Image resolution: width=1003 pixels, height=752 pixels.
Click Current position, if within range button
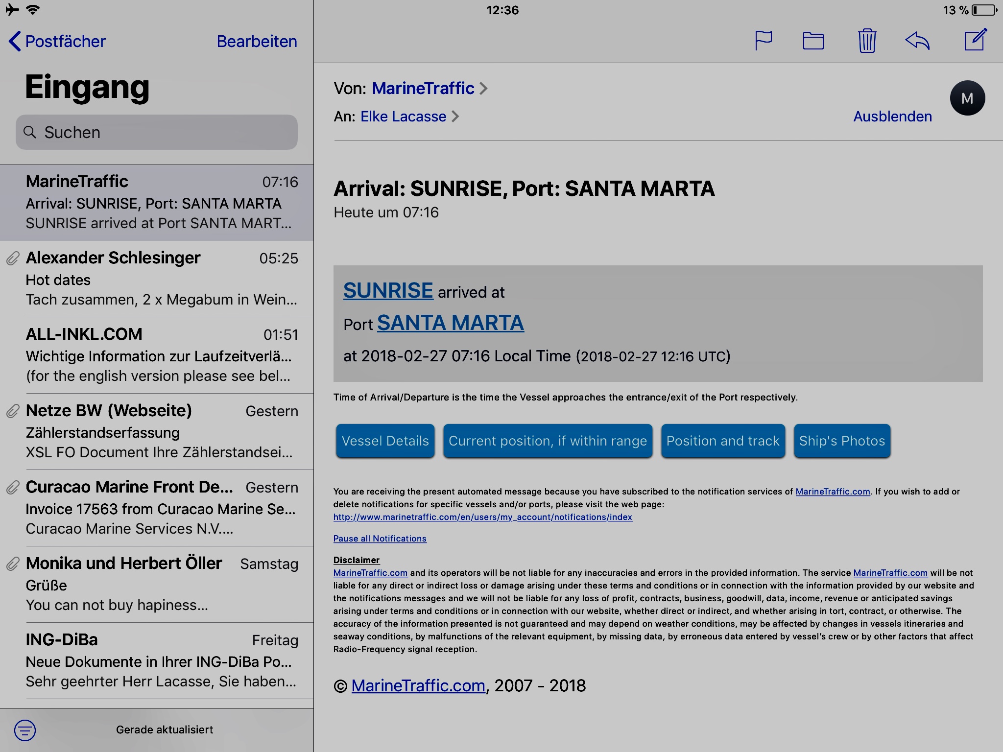click(x=548, y=441)
